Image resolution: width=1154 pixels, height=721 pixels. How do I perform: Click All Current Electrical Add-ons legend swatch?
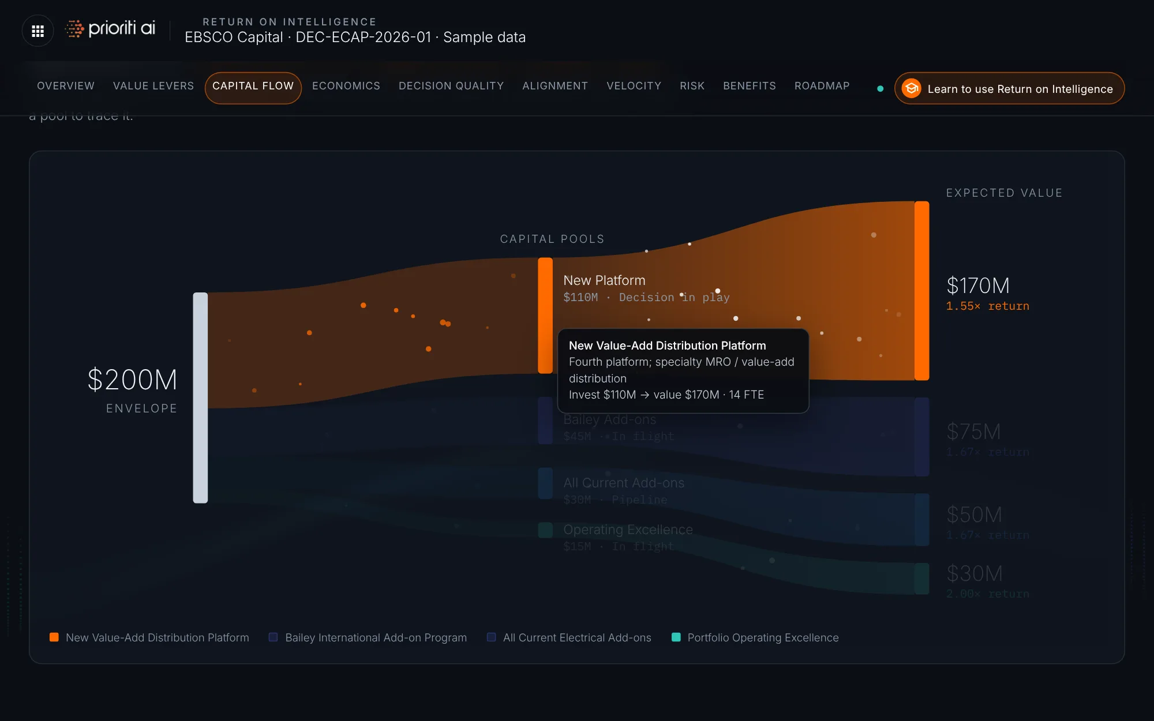tap(492, 637)
